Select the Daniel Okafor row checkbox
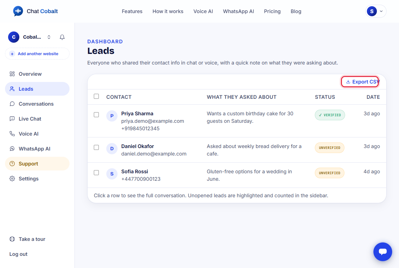 click(x=96, y=147)
